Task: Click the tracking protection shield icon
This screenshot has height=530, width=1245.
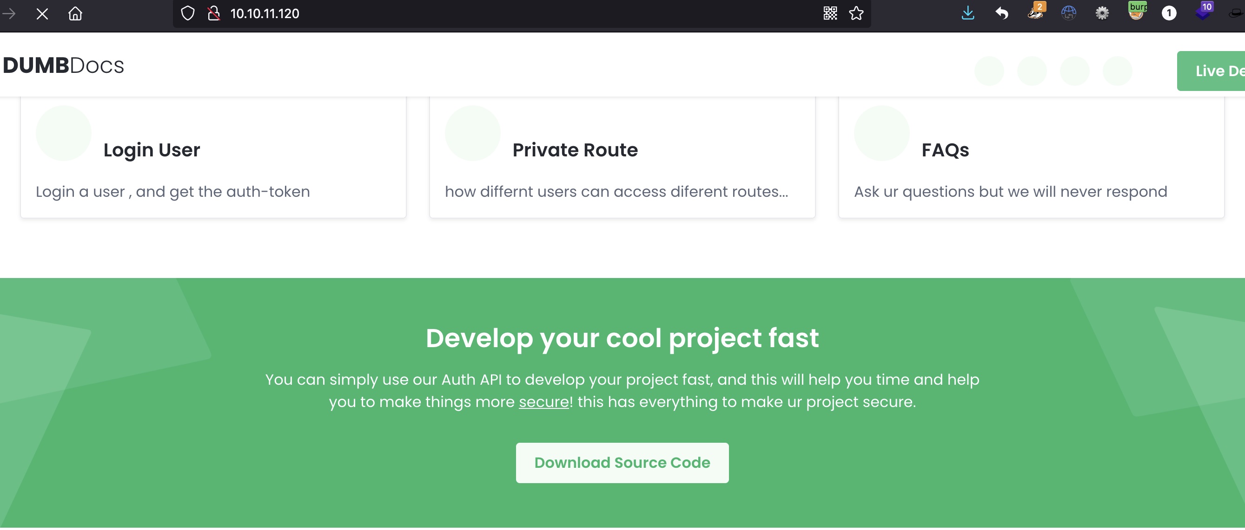Action: [x=187, y=13]
